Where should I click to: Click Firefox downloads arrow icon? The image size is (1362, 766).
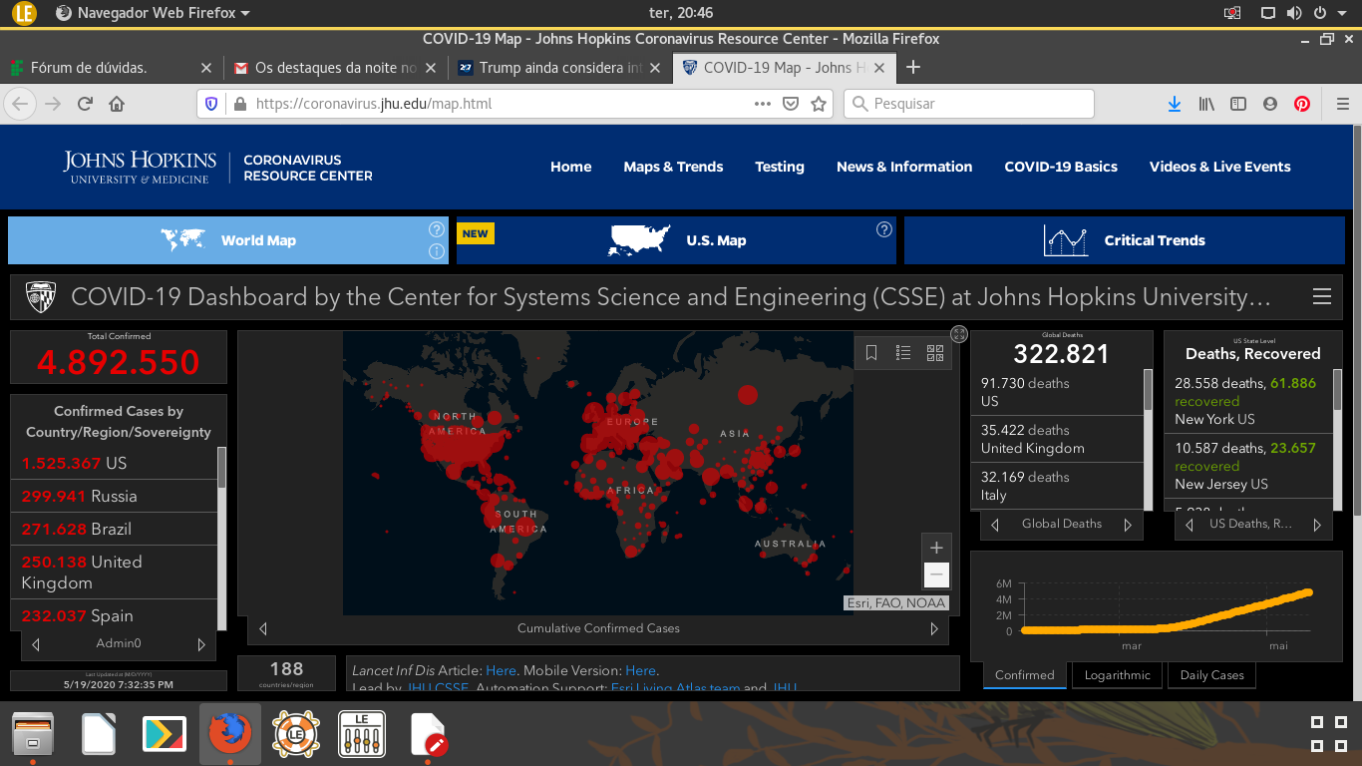(x=1175, y=104)
